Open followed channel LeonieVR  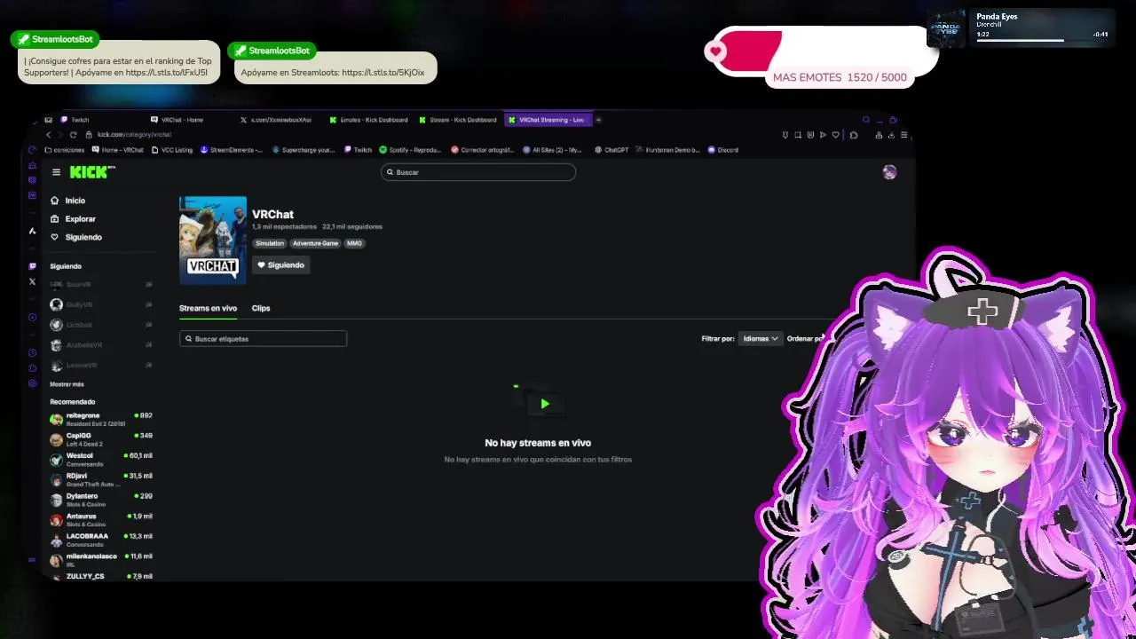[101, 365]
